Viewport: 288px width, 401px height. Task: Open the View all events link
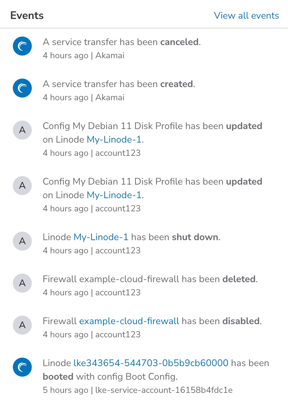(x=246, y=16)
